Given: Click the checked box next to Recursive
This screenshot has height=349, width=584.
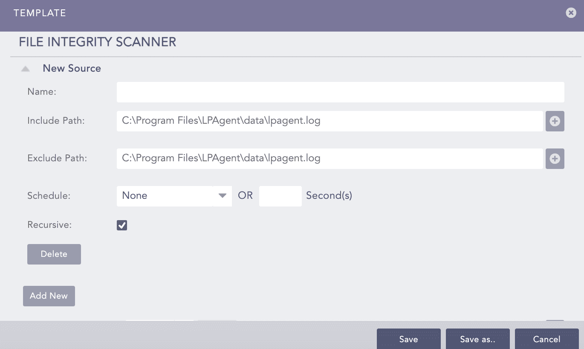Looking at the screenshot, I should [x=122, y=225].
